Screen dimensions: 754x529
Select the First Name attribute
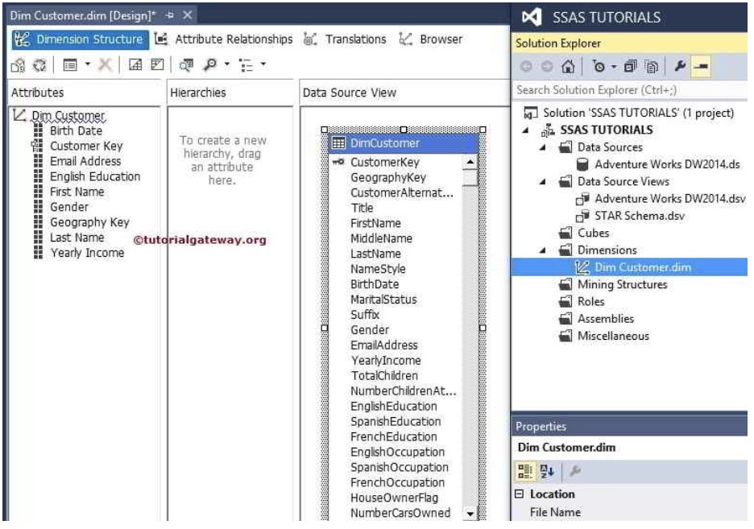pyautogui.click(x=77, y=192)
